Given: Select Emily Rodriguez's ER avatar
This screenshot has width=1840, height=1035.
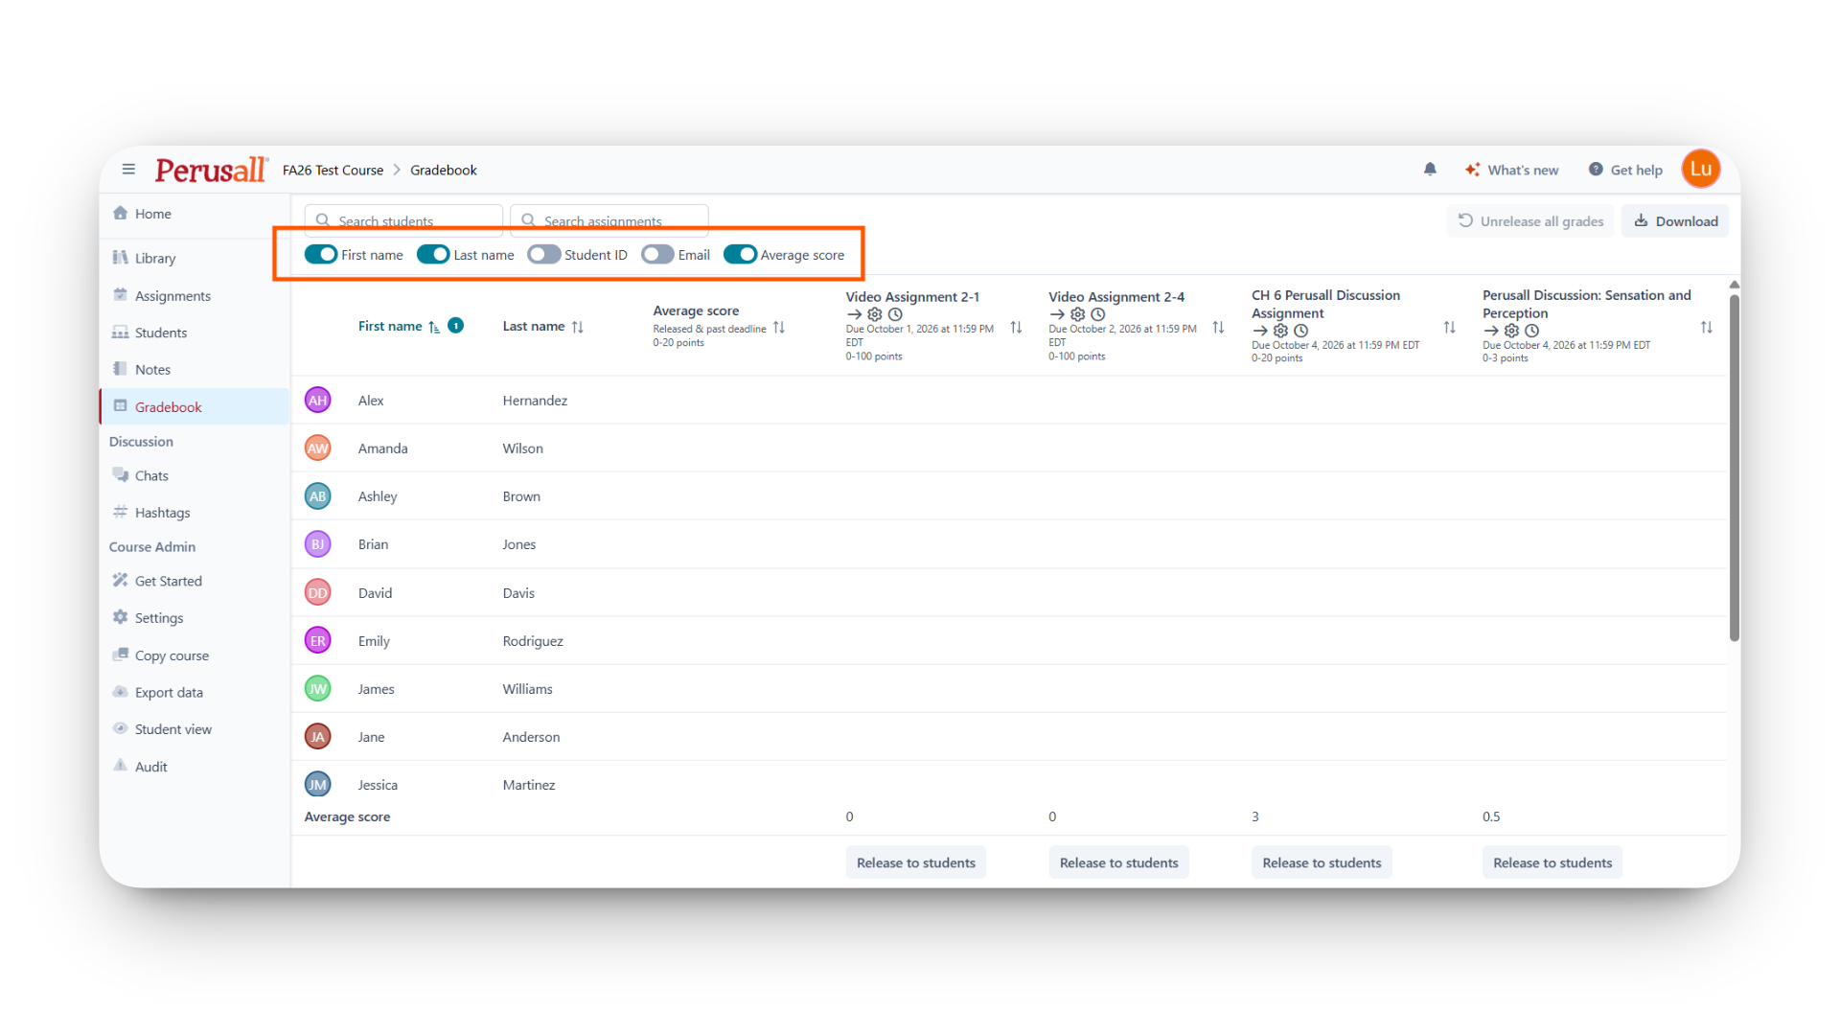Looking at the screenshot, I should [318, 640].
